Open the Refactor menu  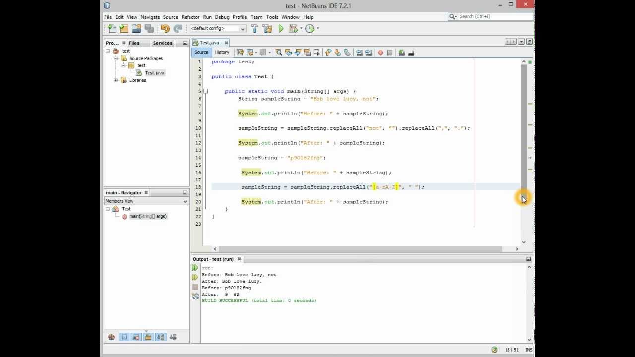190,17
